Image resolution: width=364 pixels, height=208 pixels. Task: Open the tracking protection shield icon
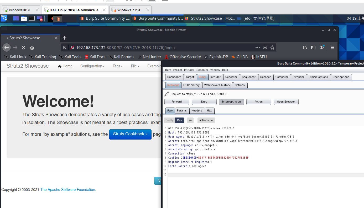[x=65, y=47]
